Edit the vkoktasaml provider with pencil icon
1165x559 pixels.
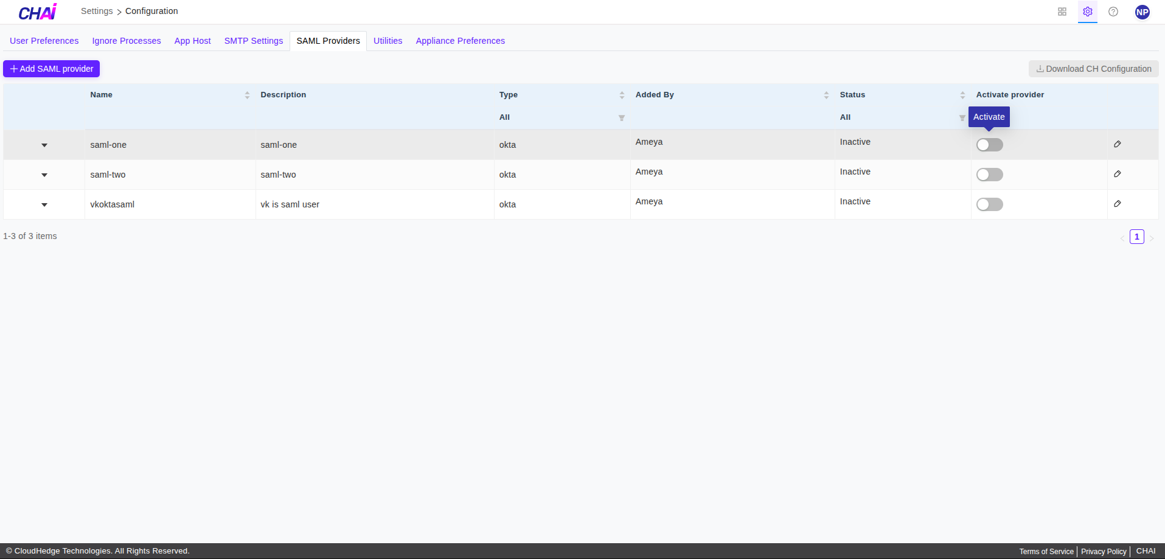(1118, 204)
